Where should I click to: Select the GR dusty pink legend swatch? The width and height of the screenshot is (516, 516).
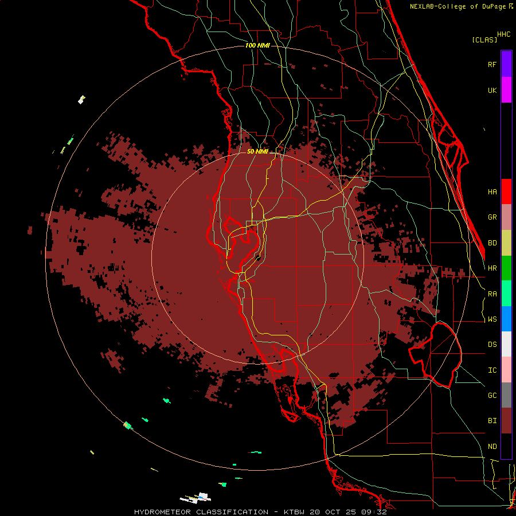tap(506, 217)
